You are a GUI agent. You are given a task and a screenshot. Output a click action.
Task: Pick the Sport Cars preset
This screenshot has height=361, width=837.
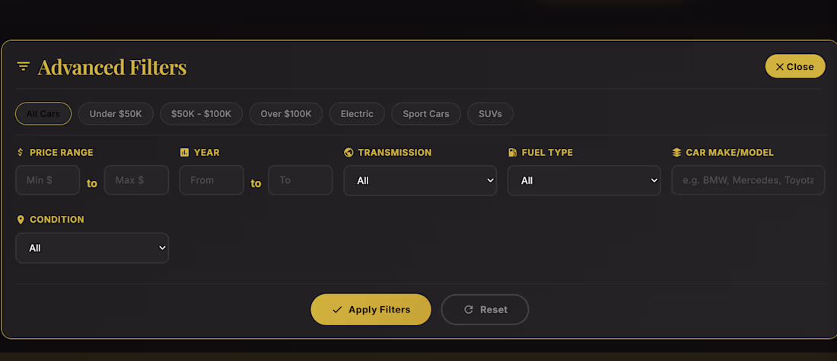(426, 114)
